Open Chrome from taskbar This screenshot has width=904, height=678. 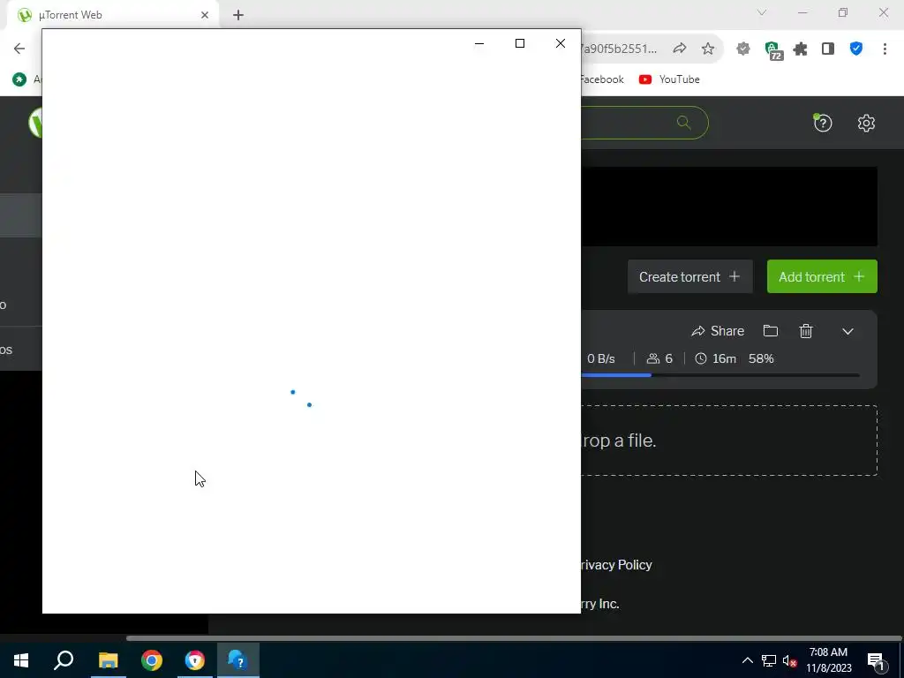coord(152,660)
